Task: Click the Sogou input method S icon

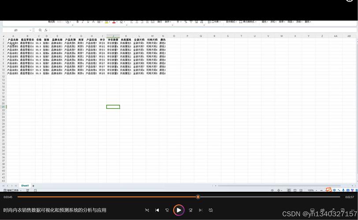Action: [329, 190]
